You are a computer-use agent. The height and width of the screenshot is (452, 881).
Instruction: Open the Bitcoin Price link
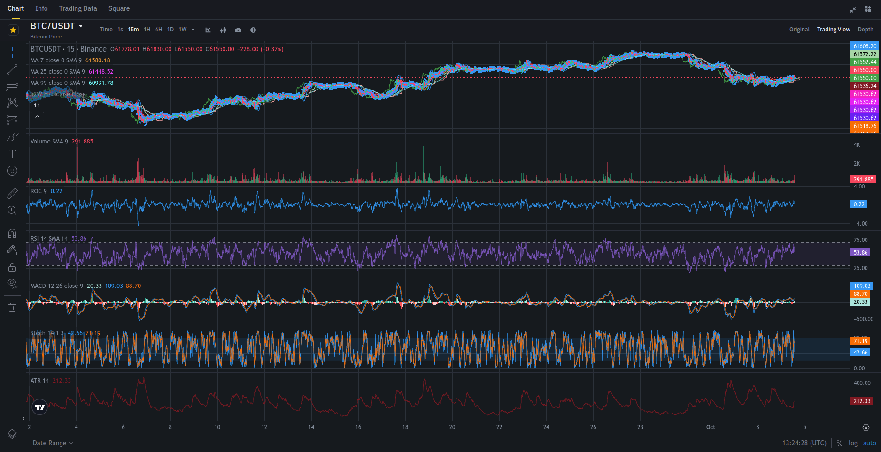click(x=46, y=37)
